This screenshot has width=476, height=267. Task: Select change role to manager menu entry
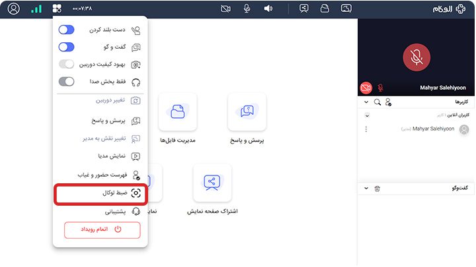click(112, 138)
